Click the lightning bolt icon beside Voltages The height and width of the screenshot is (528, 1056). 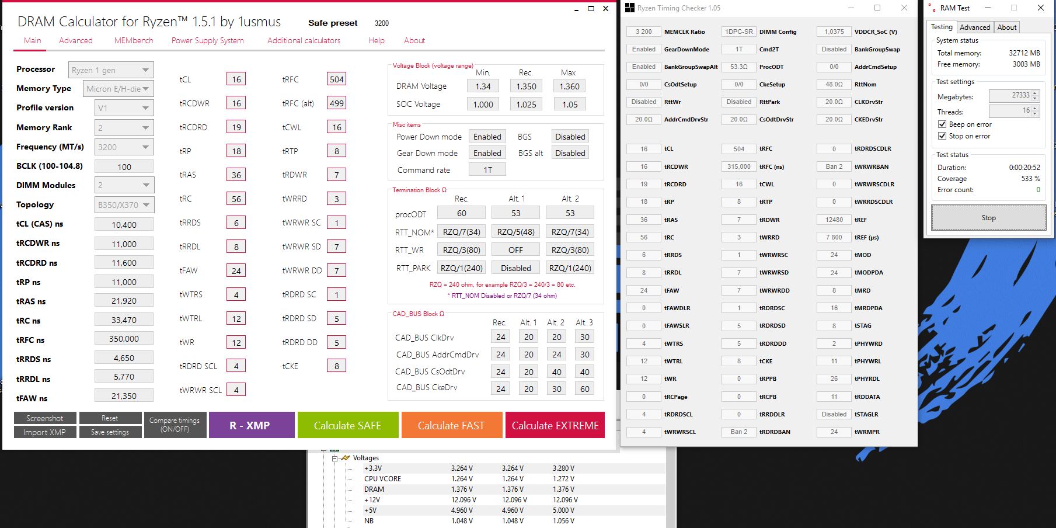point(346,458)
